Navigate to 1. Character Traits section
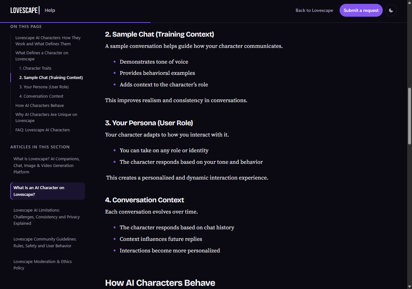This screenshot has height=289, width=412. pos(35,68)
